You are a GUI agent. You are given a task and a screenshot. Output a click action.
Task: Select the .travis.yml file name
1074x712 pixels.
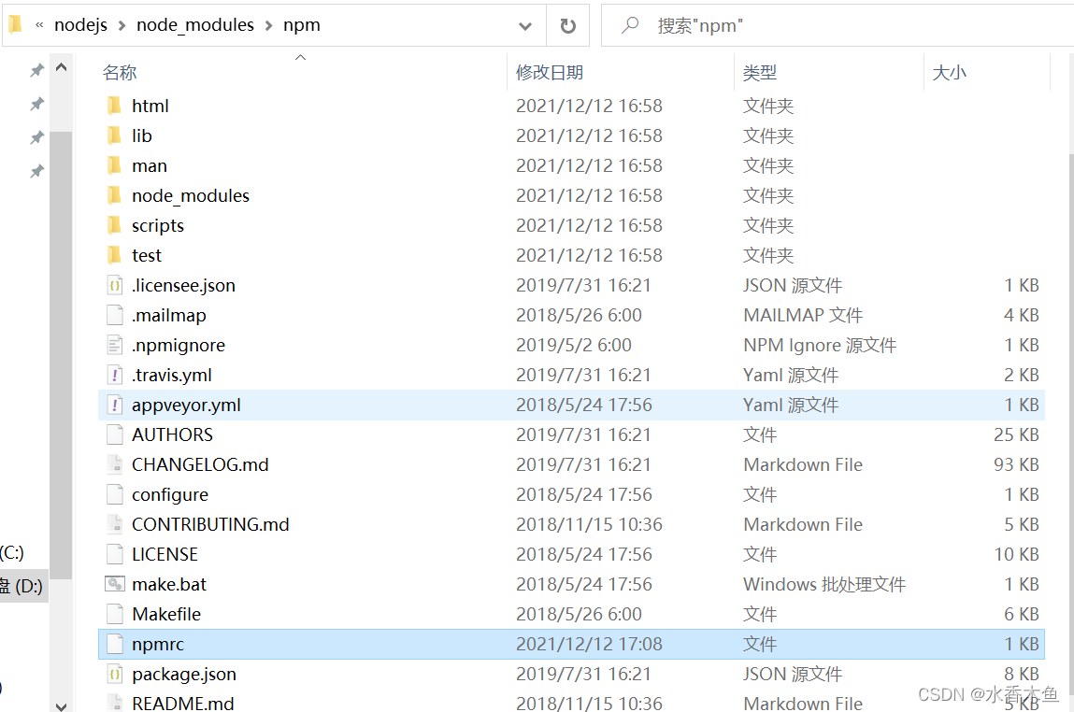(x=172, y=376)
